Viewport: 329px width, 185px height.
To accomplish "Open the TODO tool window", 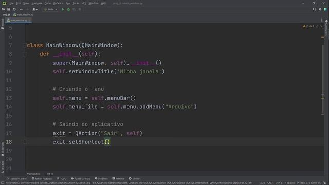I will 62,179.
